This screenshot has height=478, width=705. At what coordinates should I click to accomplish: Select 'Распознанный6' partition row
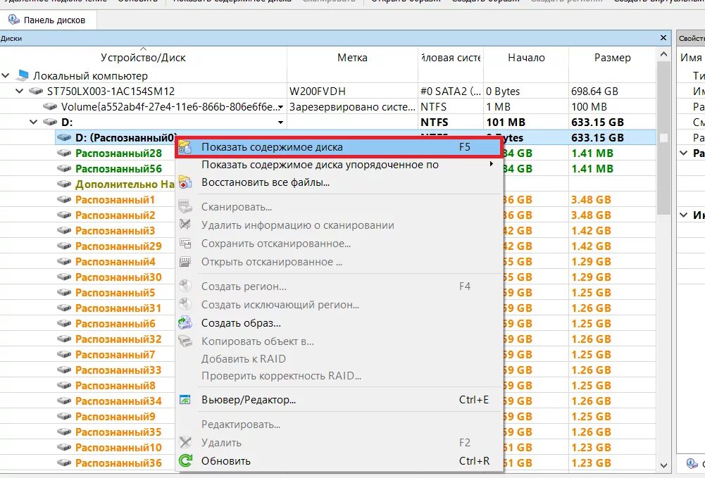(115, 323)
